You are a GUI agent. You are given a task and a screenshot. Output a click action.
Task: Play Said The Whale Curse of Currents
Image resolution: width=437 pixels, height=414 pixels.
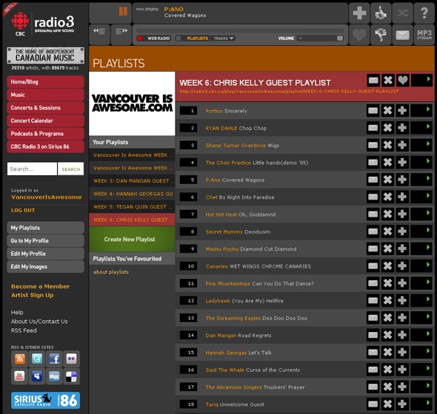(x=421, y=370)
